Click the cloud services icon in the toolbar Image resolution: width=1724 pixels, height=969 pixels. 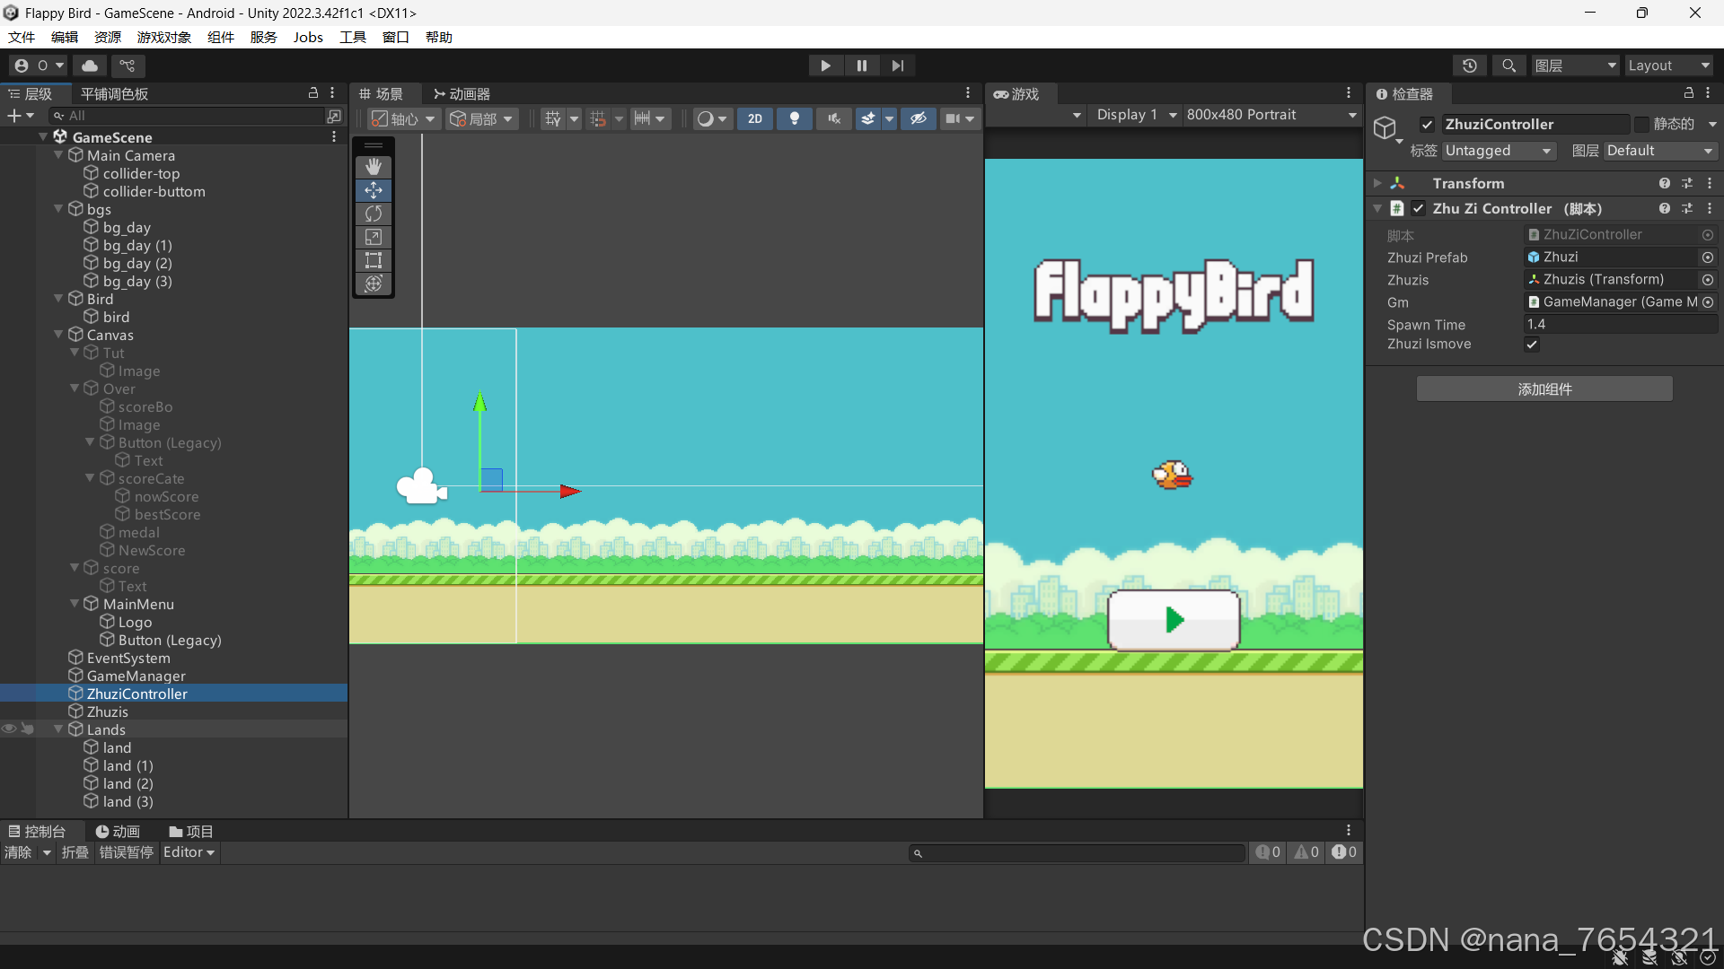89,65
